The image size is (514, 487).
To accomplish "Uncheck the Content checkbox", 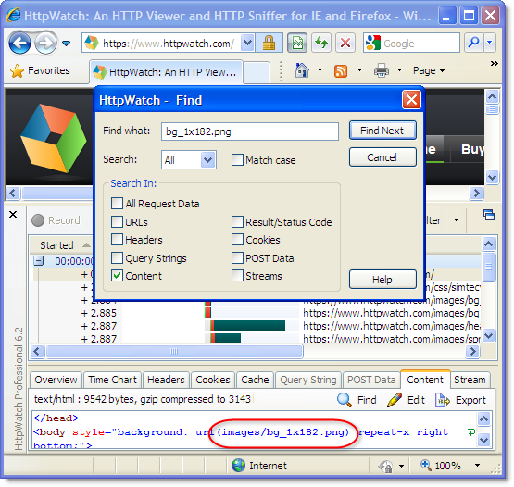I will 117,276.
